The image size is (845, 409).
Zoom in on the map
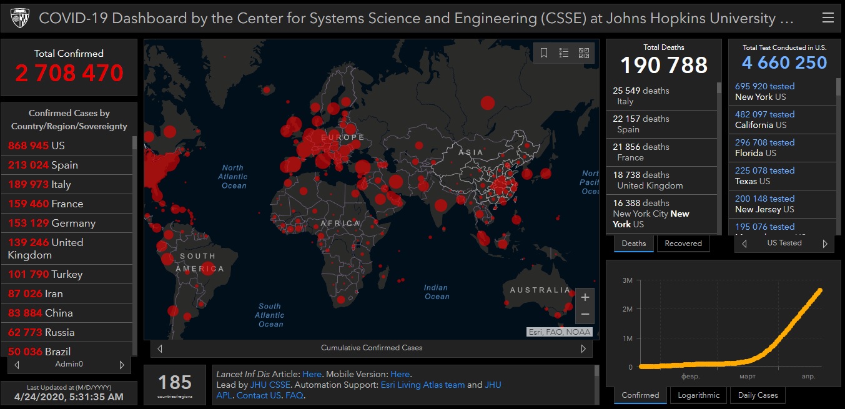585,297
